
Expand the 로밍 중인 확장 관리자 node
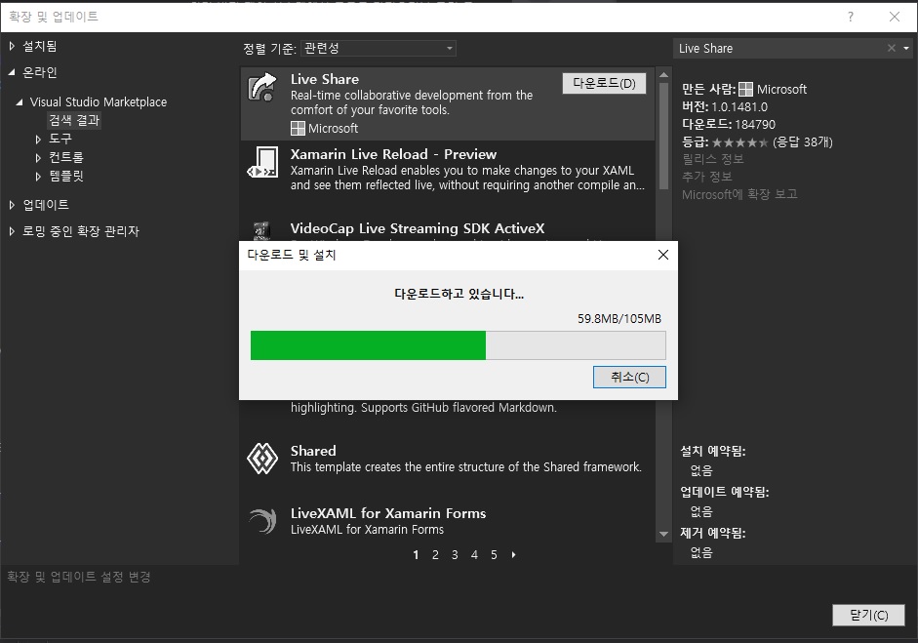(12, 231)
